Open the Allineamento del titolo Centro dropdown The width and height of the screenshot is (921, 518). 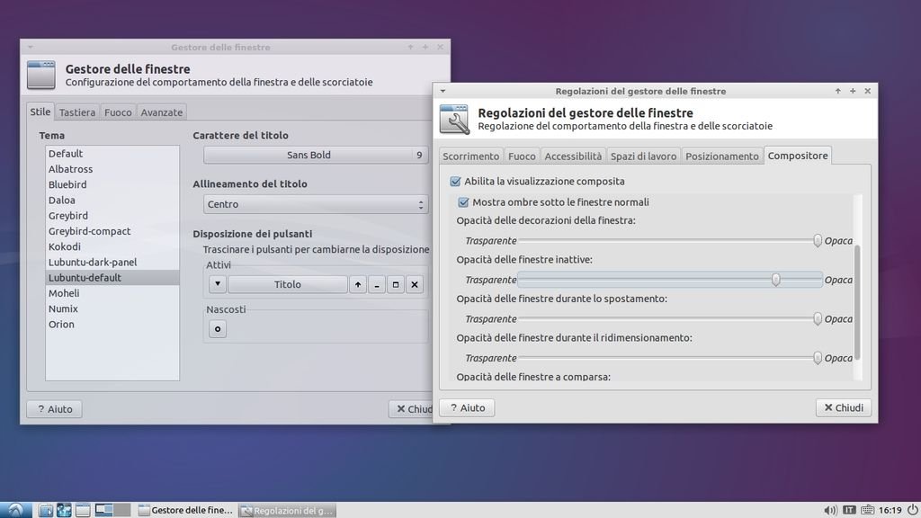point(315,205)
